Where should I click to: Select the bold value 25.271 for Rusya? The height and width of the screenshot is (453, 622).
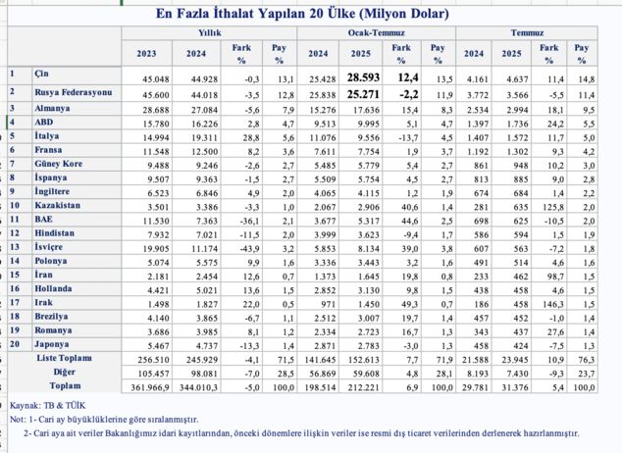(363, 94)
